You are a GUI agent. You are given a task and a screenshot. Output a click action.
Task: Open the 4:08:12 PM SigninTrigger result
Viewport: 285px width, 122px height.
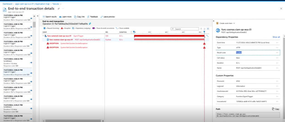17,26
